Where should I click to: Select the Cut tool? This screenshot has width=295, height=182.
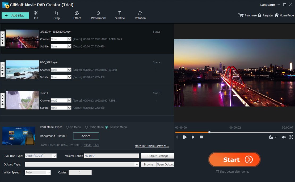pyautogui.click(x=36, y=15)
